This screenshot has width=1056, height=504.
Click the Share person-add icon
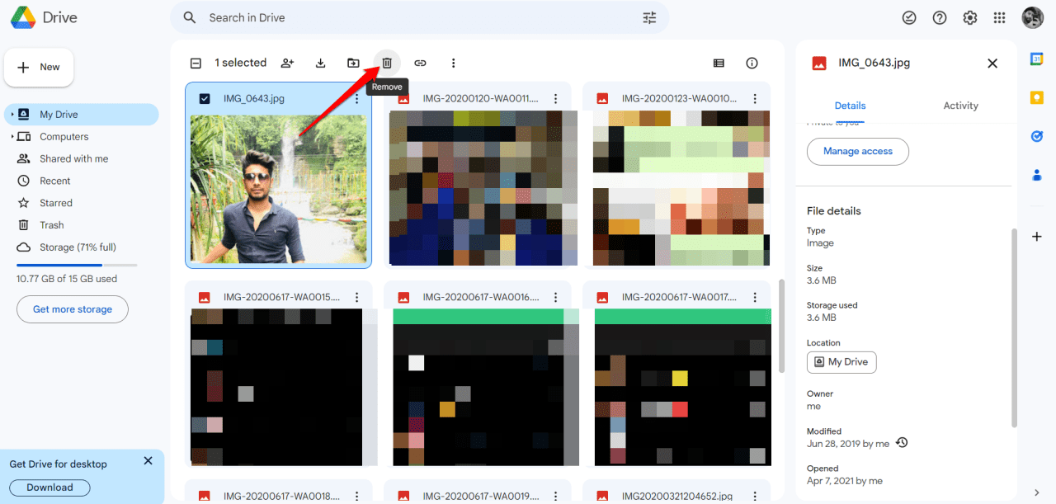(287, 63)
